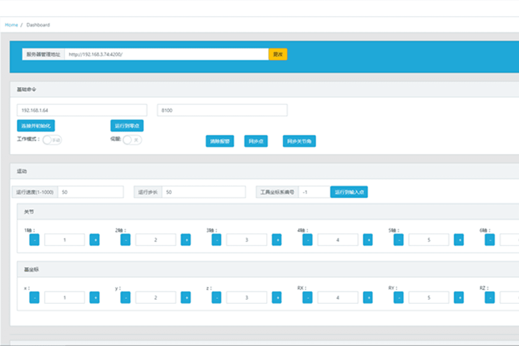Screen dimensions: 519x346
Task: Increase the y base coordinate
Action: click(x=186, y=297)
